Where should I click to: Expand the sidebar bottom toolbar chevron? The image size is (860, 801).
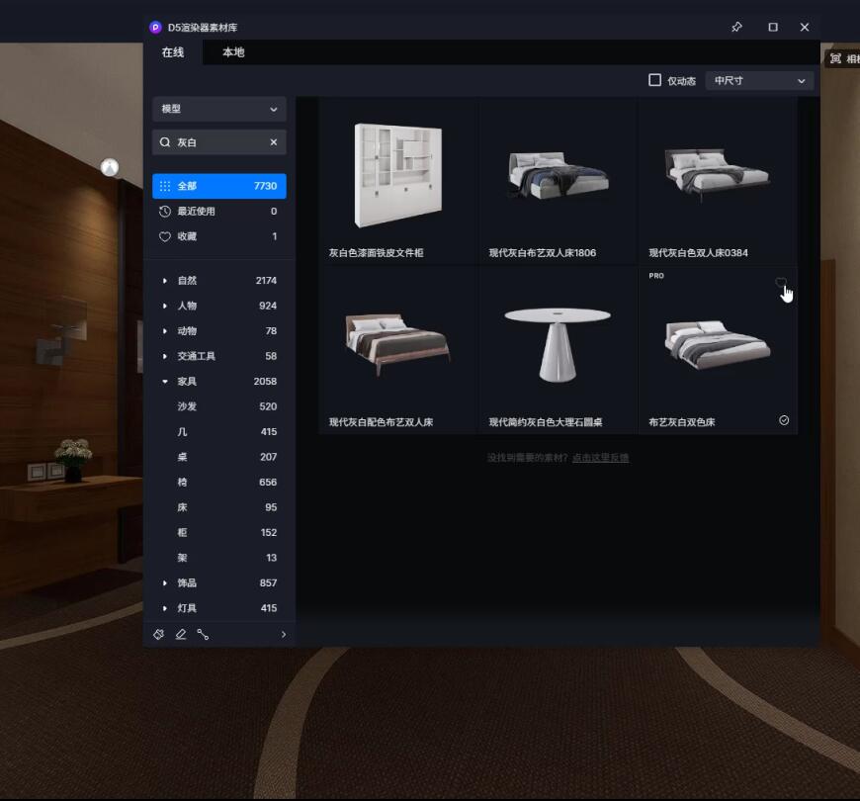[283, 634]
